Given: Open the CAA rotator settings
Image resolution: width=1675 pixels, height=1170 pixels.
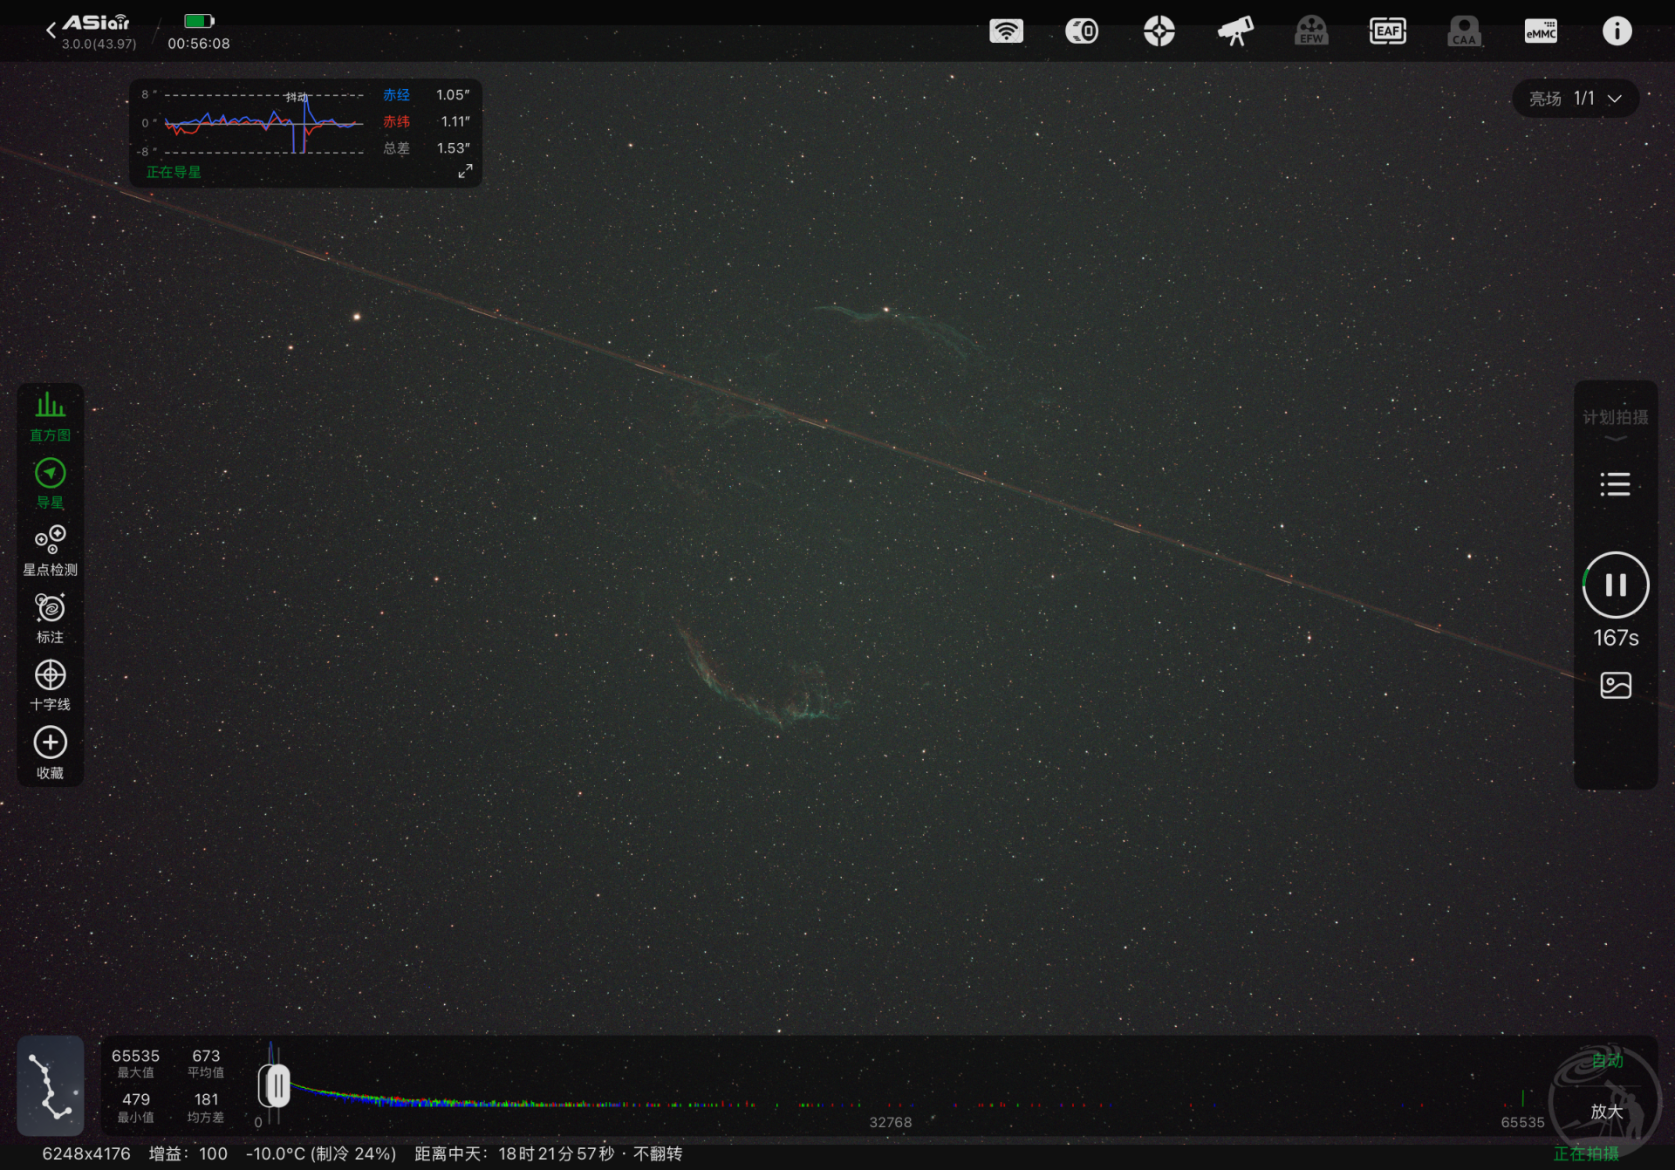Looking at the screenshot, I should (1464, 31).
